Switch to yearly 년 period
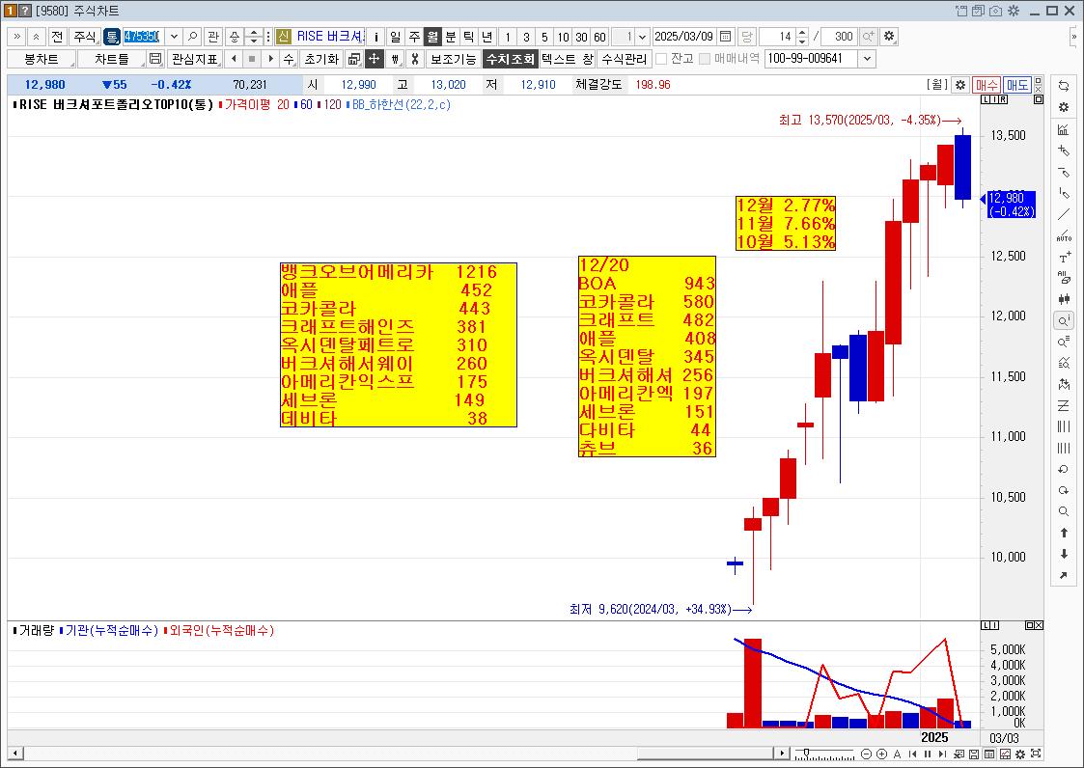 [x=486, y=37]
